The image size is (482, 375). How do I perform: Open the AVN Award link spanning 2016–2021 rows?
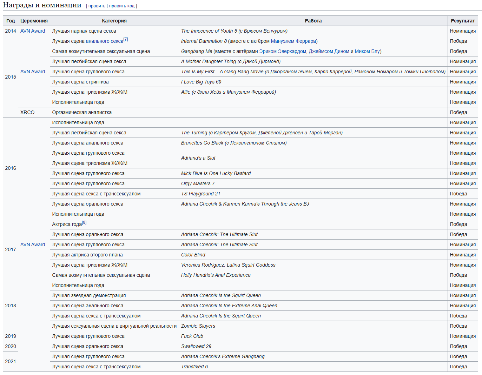coord(33,245)
